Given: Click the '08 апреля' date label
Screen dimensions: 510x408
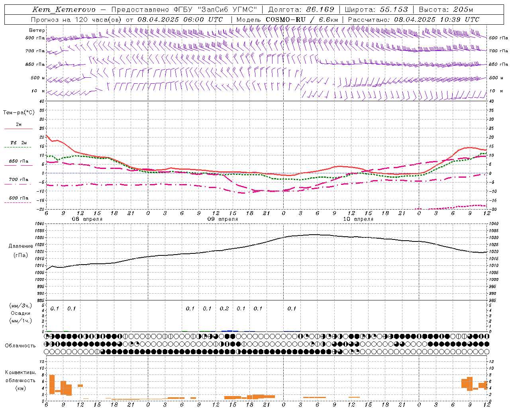Looking at the screenshot, I should (x=87, y=219).
